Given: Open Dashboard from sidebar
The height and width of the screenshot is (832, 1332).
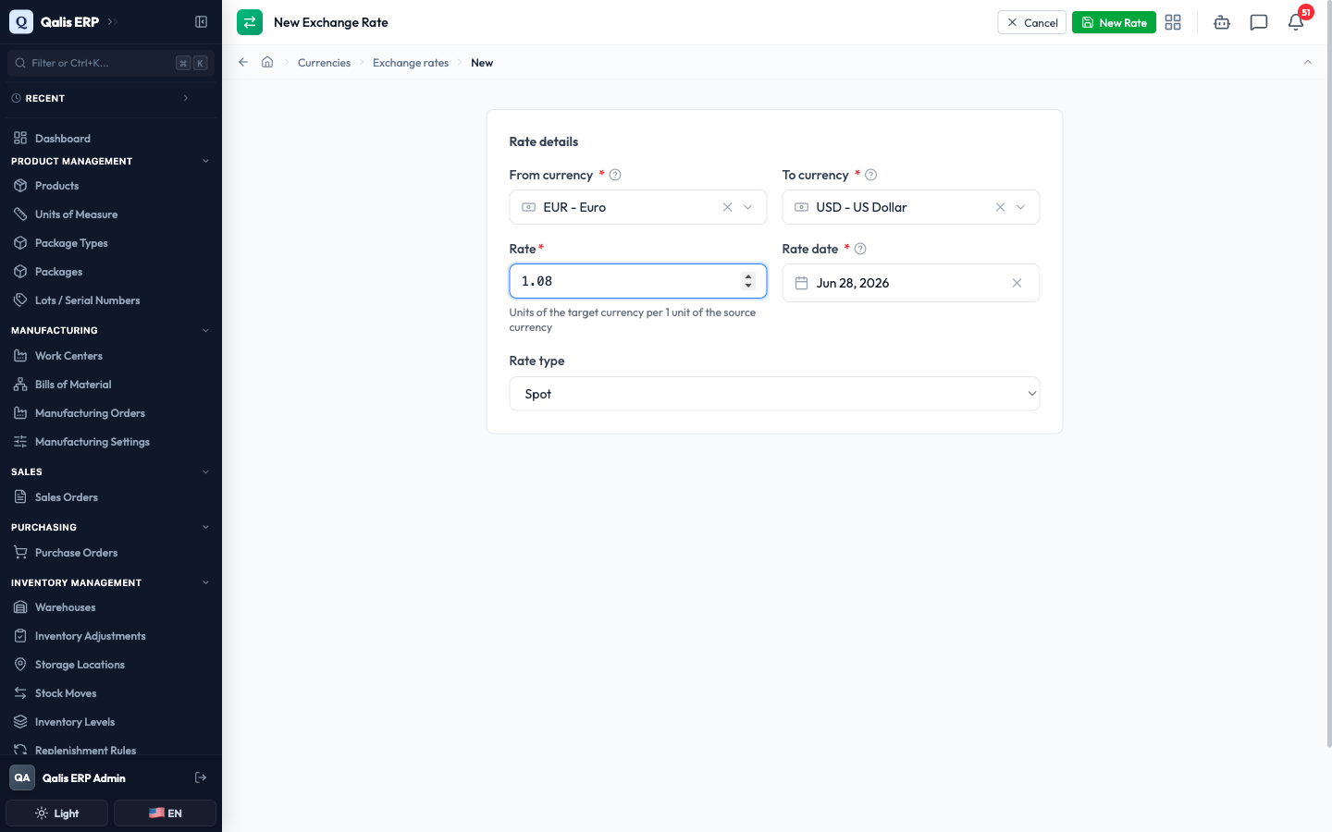Looking at the screenshot, I should [111, 139].
